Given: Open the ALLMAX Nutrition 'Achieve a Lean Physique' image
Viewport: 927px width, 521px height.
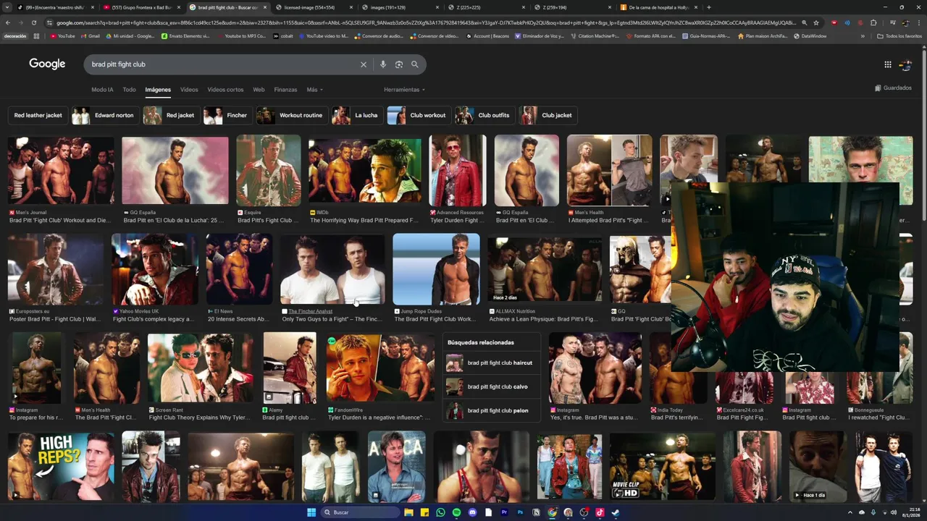Looking at the screenshot, I should tap(545, 269).
